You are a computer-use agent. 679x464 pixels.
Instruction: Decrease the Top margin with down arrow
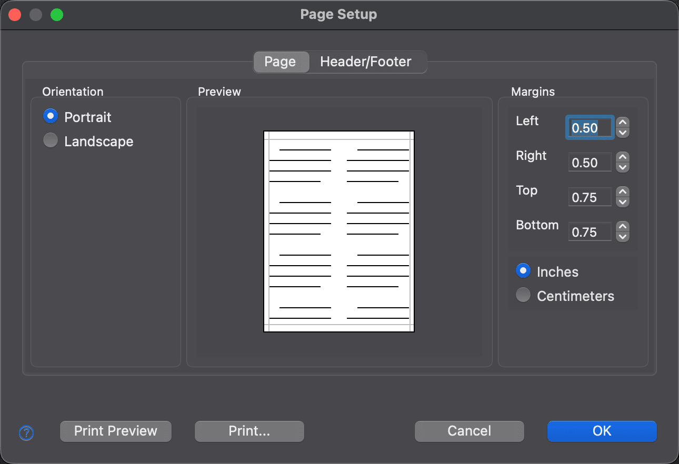click(x=623, y=202)
